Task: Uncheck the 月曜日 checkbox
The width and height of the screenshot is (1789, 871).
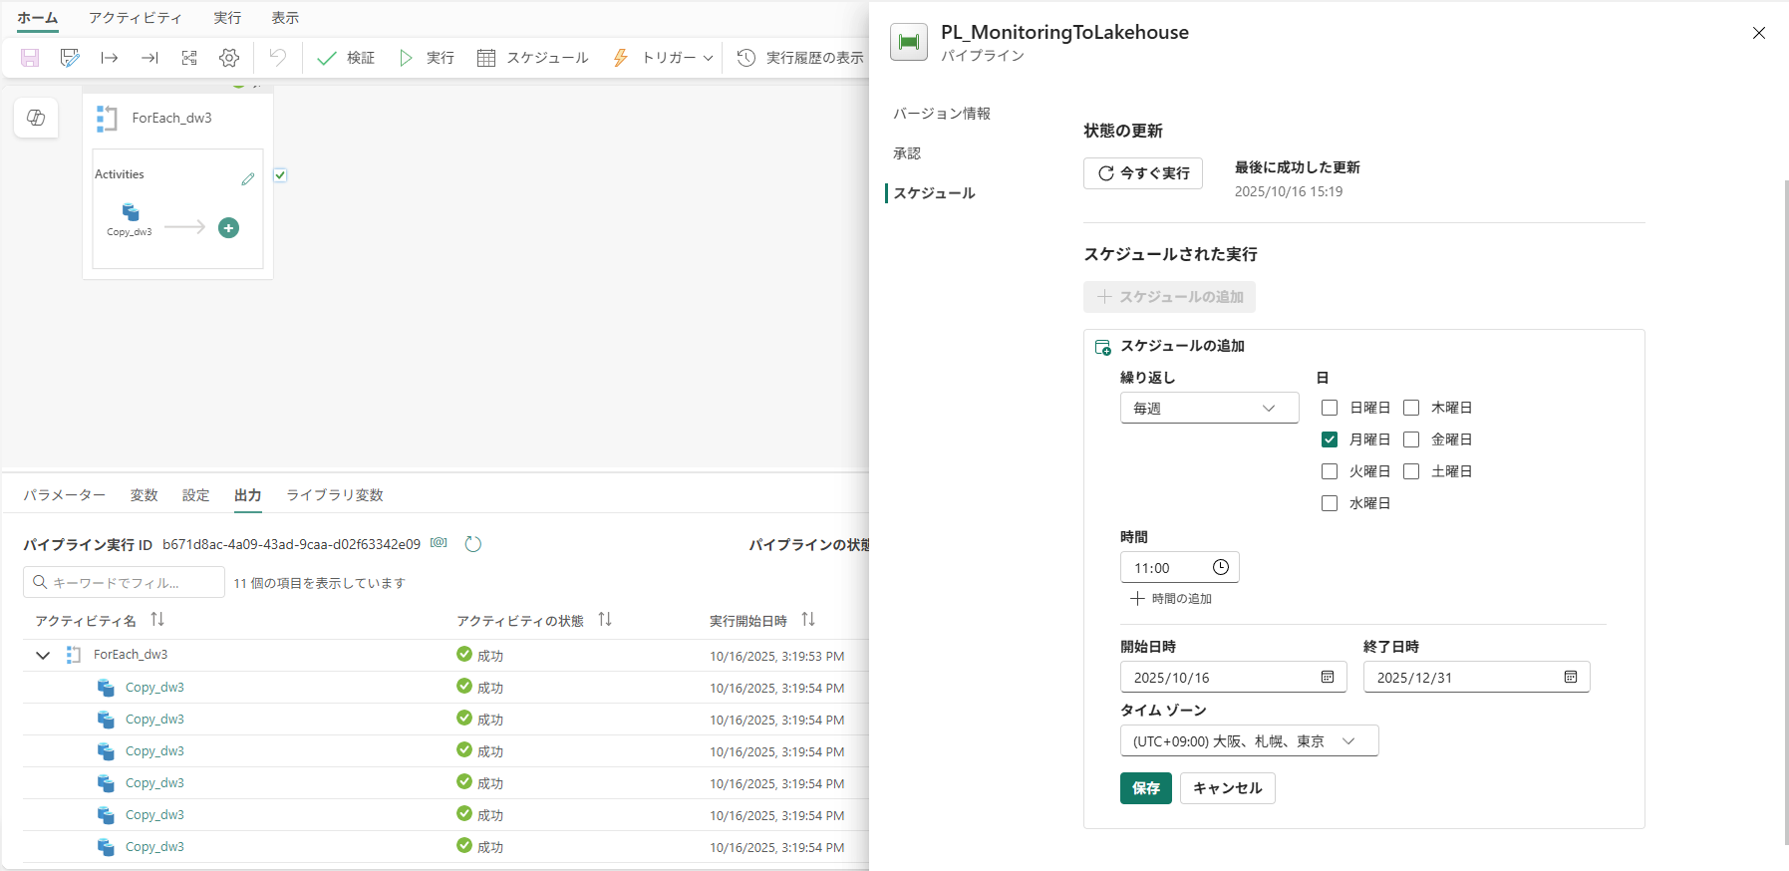Action: tap(1330, 439)
